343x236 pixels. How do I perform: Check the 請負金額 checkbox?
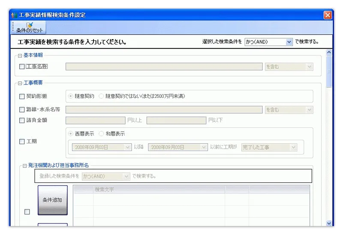[22, 120]
